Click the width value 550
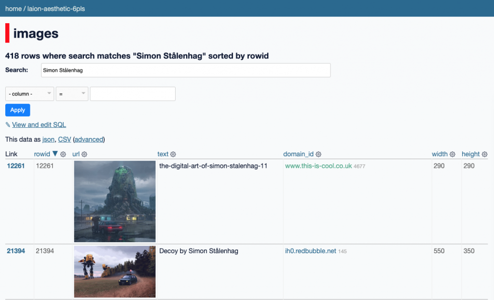Screen dimensions: 494x300 (x=439, y=251)
